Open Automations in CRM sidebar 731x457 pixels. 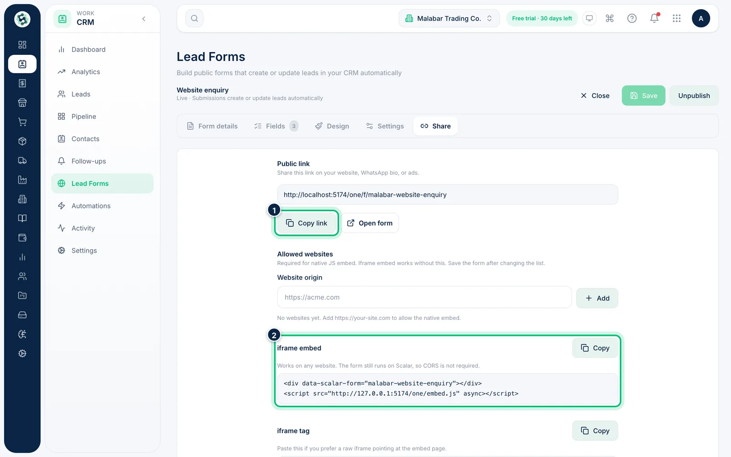(x=102, y=206)
